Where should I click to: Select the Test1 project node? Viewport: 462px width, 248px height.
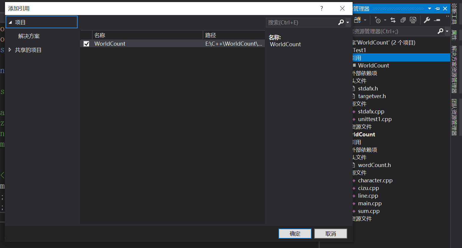coord(359,50)
